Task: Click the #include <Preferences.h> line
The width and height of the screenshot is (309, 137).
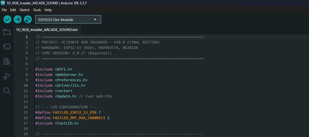Action: (x=61, y=80)
